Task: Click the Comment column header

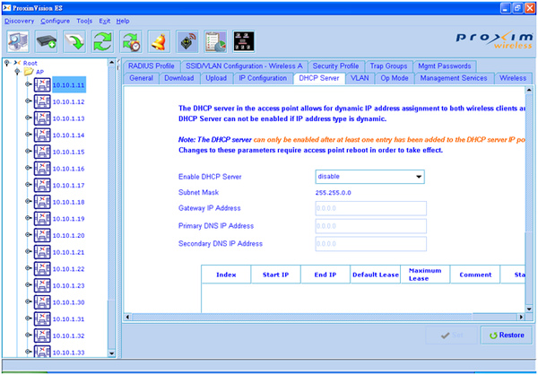Action: tap(475, 275)
